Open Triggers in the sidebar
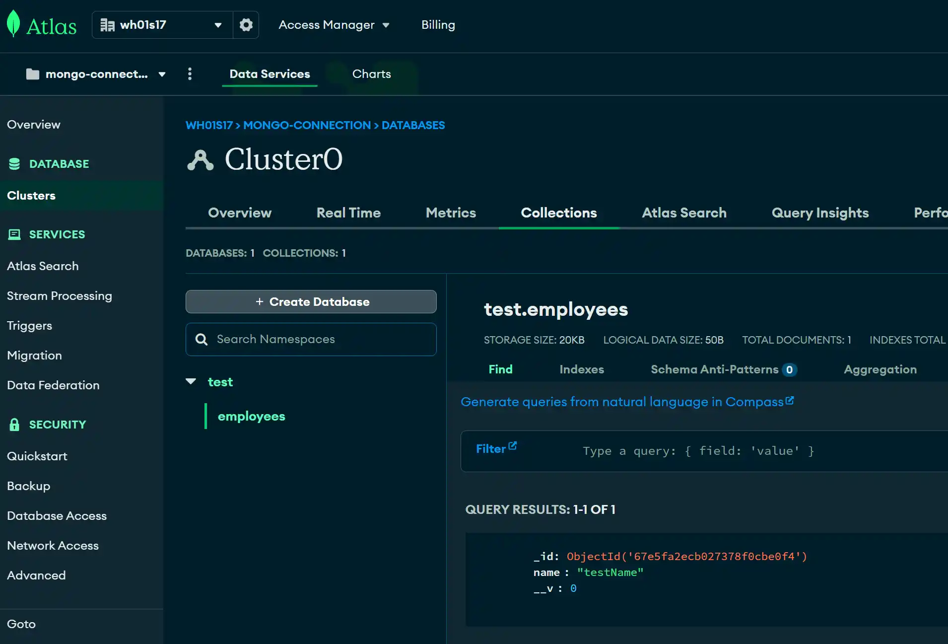The width and height of the screenshot is (948, 644). (29, 325)
